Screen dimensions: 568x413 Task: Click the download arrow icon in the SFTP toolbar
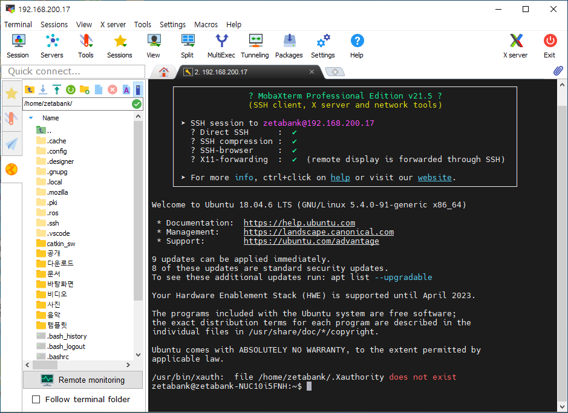pyautogui.click(x=43, y=89)
